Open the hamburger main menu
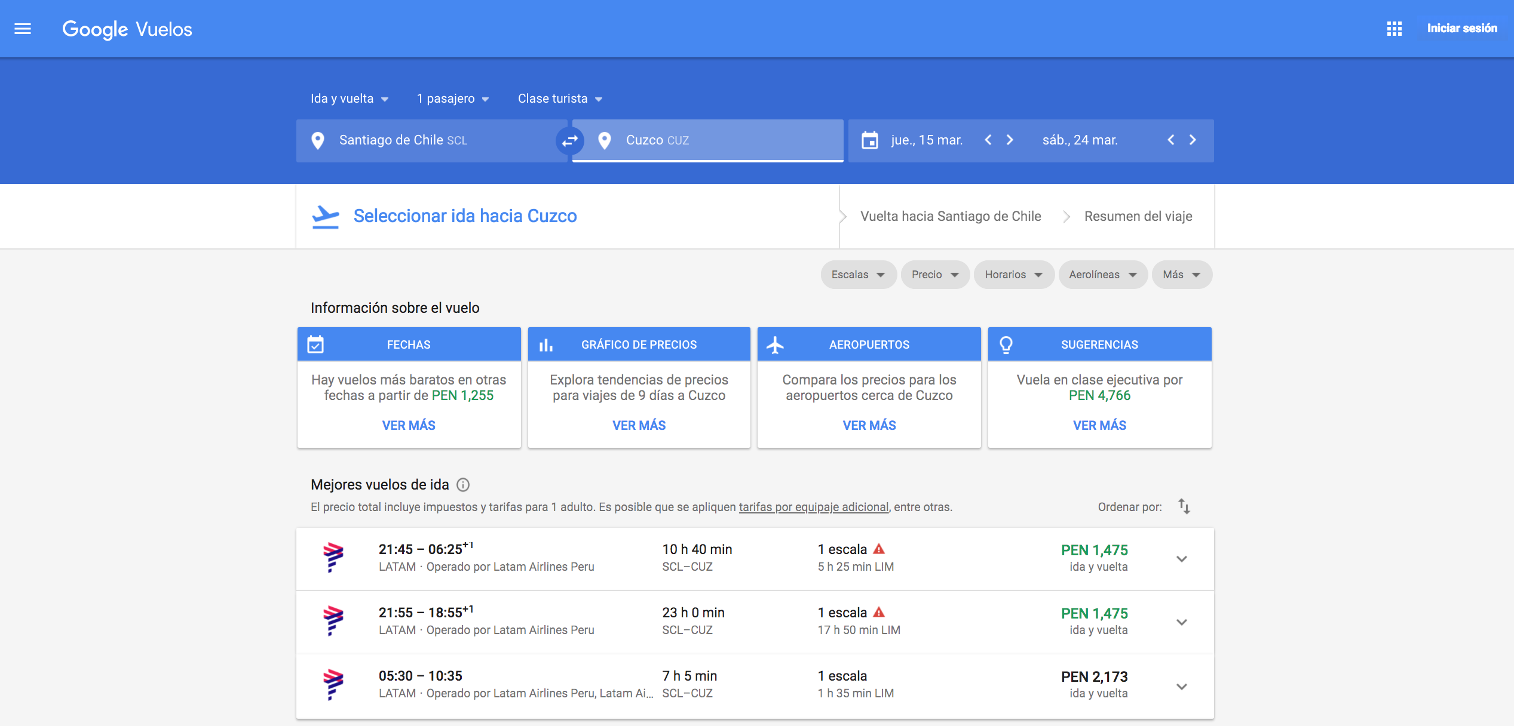1514x726 pixels. point(23,29)
